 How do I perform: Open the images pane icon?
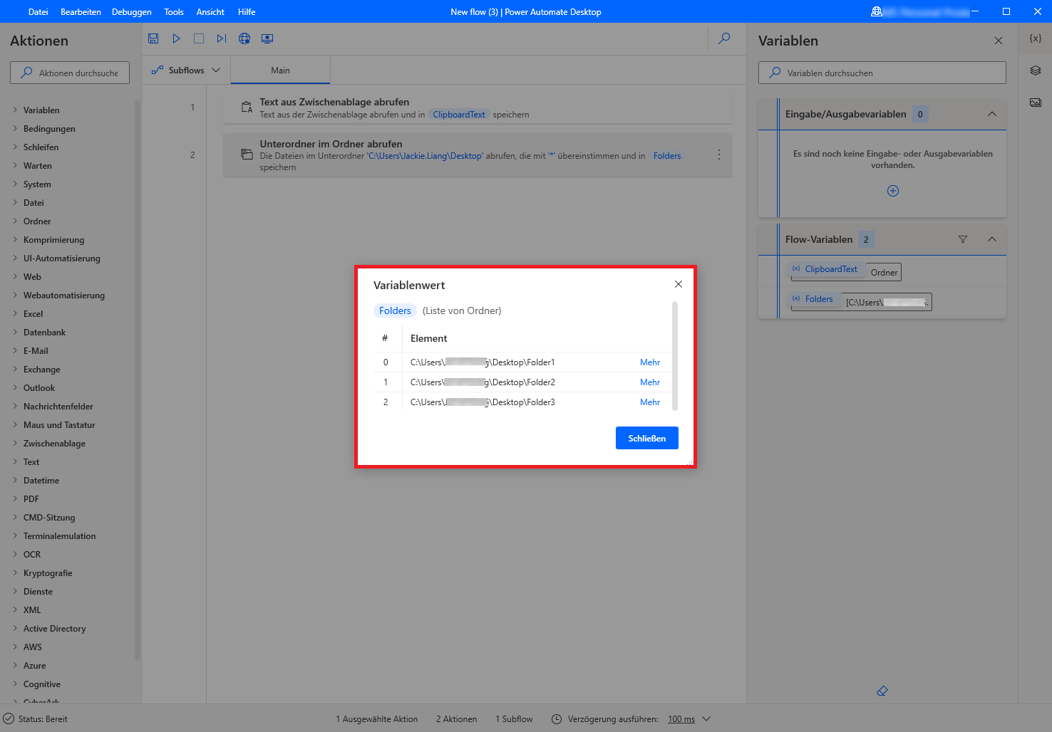pyautogui.click(x=1036, y=103)
